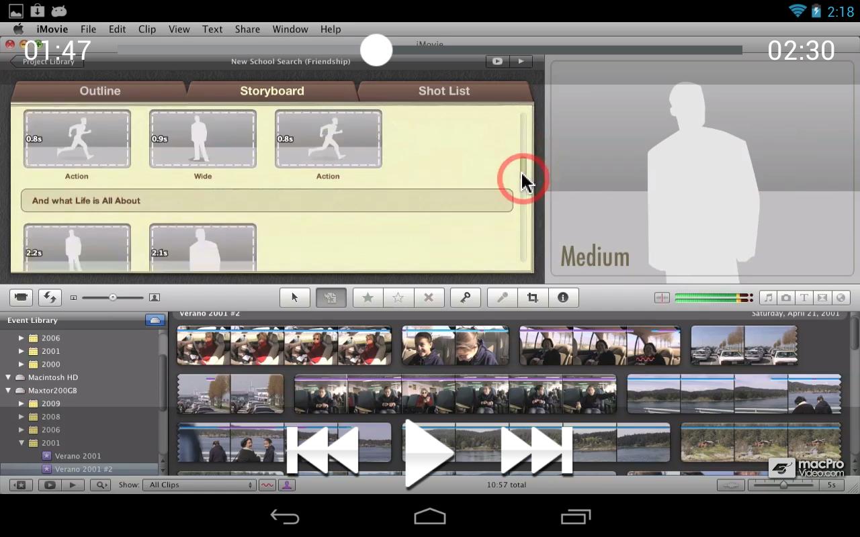Viewport: 860px width, 537px height.
Task: Expand the 2009 events folder
Action: [21, 404]
